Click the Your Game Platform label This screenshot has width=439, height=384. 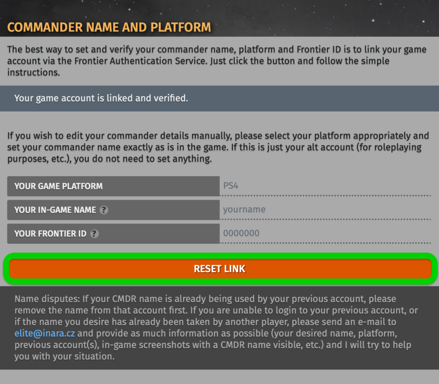pyautogui.click(x=58, y=186)
